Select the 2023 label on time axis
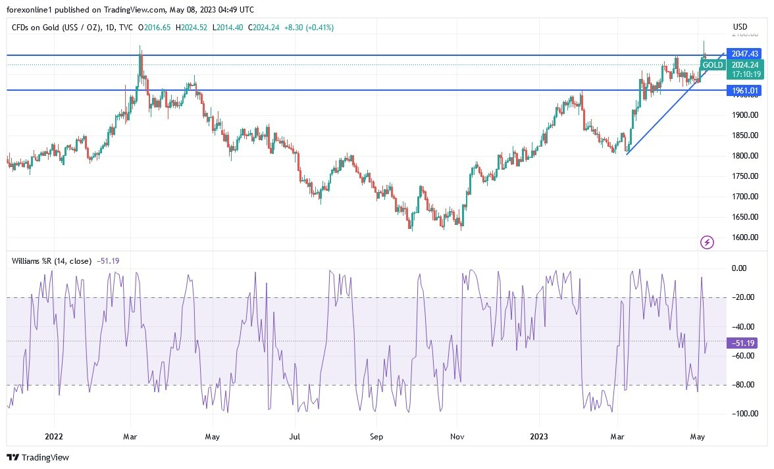Viewport: 774px width, 469px height. pyautogui.click(x=540, y=437)
